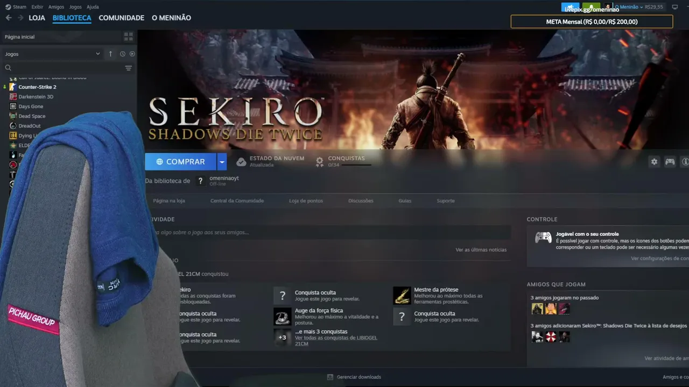
Task: Open the Estado da Nuvem cloud status
Action: coord(270,161)
